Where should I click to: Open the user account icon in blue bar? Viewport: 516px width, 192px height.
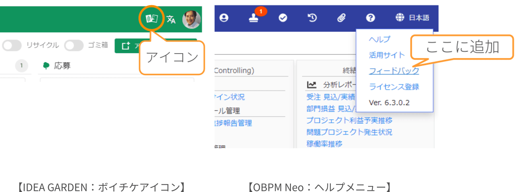(224, 18)
